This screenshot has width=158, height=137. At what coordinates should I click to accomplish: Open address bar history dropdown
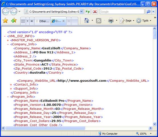(x=81, y=12)
